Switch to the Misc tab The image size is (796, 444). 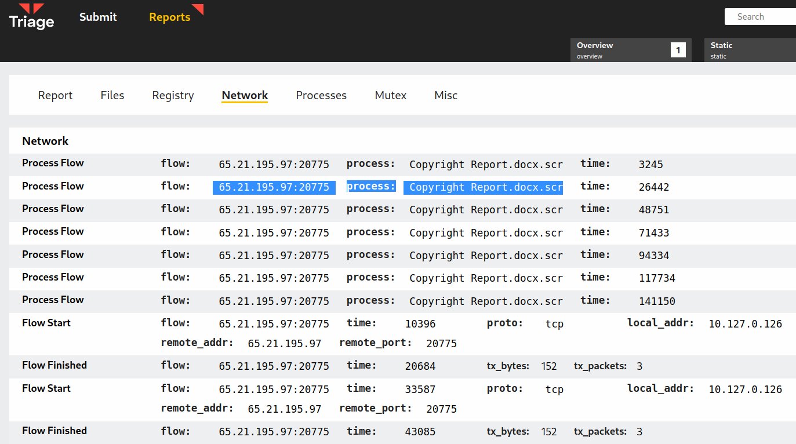(x=446, y=96)
